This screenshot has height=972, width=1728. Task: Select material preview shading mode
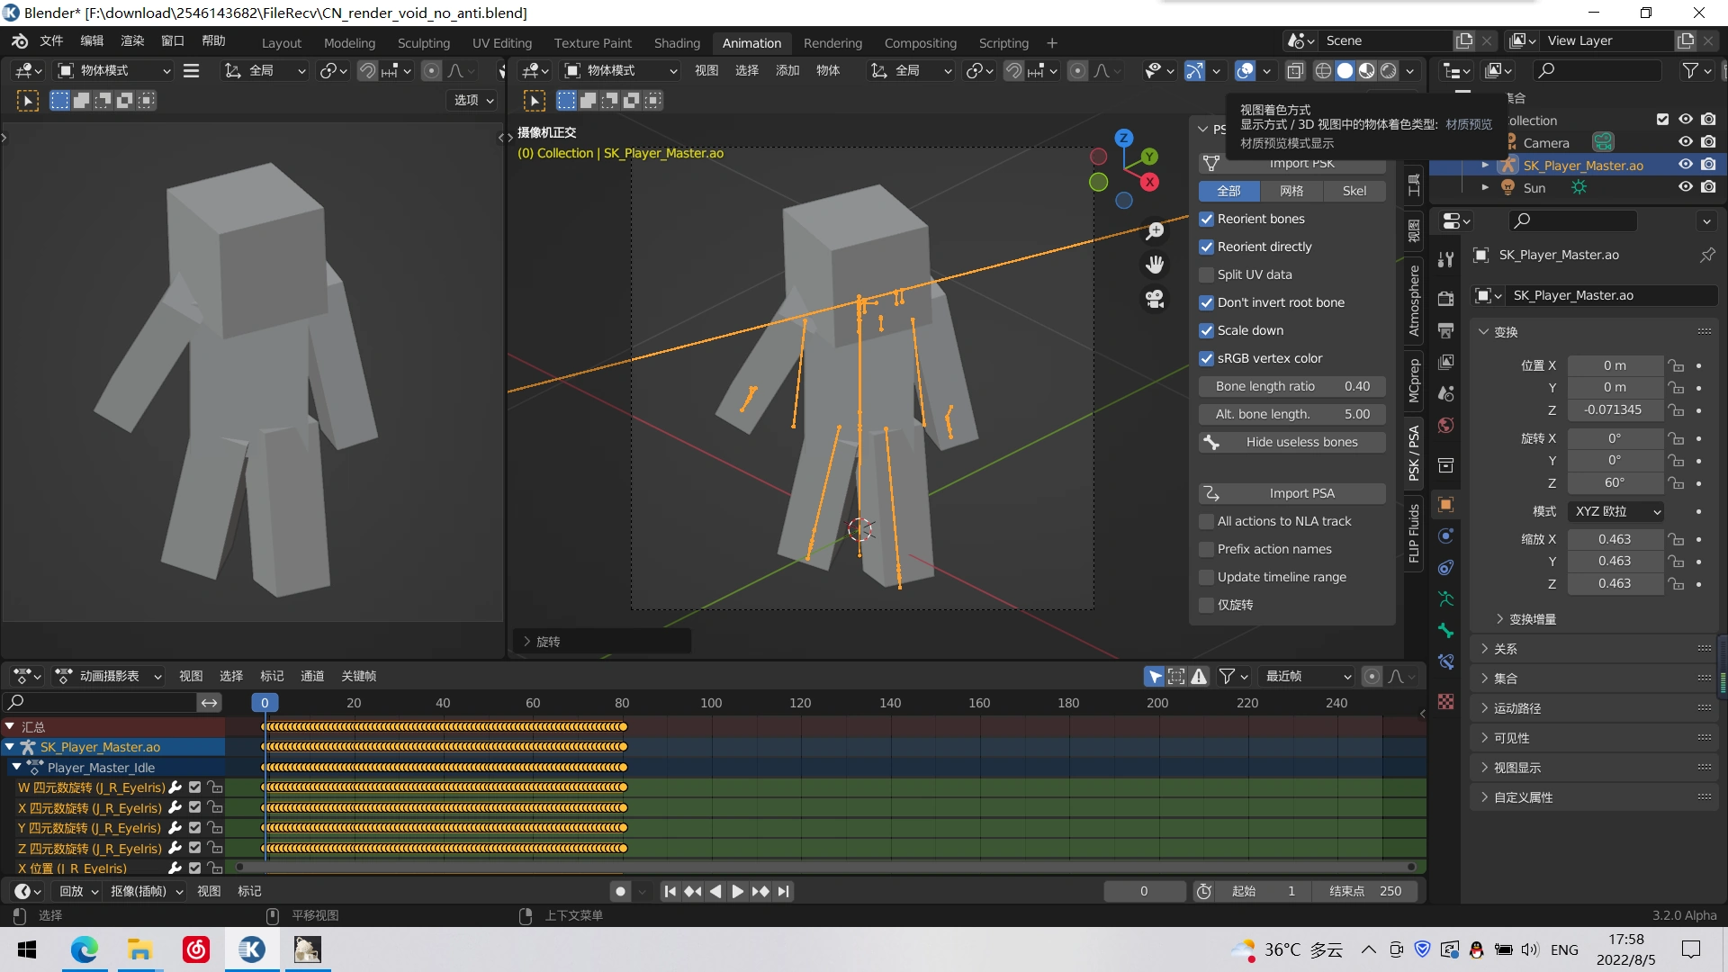click(1366, 71)
